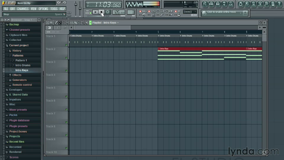Click the Save new version icon
Screen dimensions: 284x160
point(254,4)
